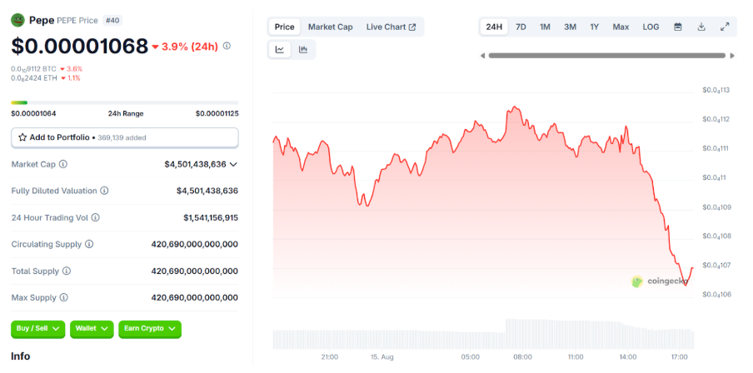Open the Market Cap info tooltip icon
753x373 pixels.
click(63, 164)
